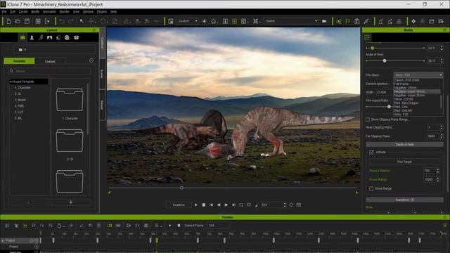
Task: Open the second folder thumbnail labeled GI
Action: (70, 141)
